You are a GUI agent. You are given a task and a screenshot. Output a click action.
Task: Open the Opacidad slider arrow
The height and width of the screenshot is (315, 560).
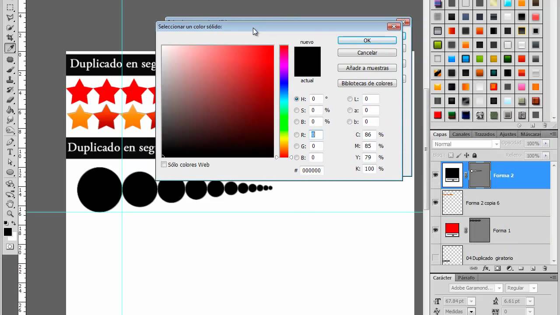545,143
